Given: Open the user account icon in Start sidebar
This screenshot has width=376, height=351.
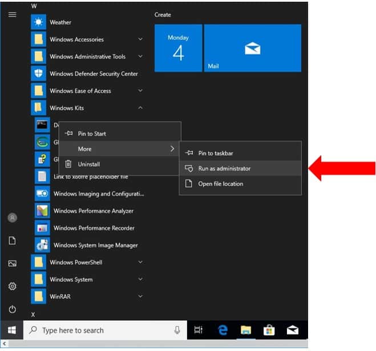Looking at the screenshot, I should [x=12, y=218].
